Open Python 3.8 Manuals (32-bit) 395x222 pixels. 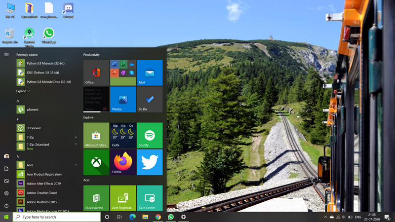point(47,63)
